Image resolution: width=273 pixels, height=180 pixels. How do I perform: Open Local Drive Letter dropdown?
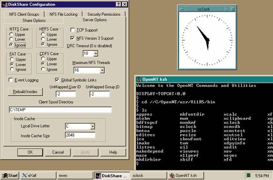(x=93, y=126)
